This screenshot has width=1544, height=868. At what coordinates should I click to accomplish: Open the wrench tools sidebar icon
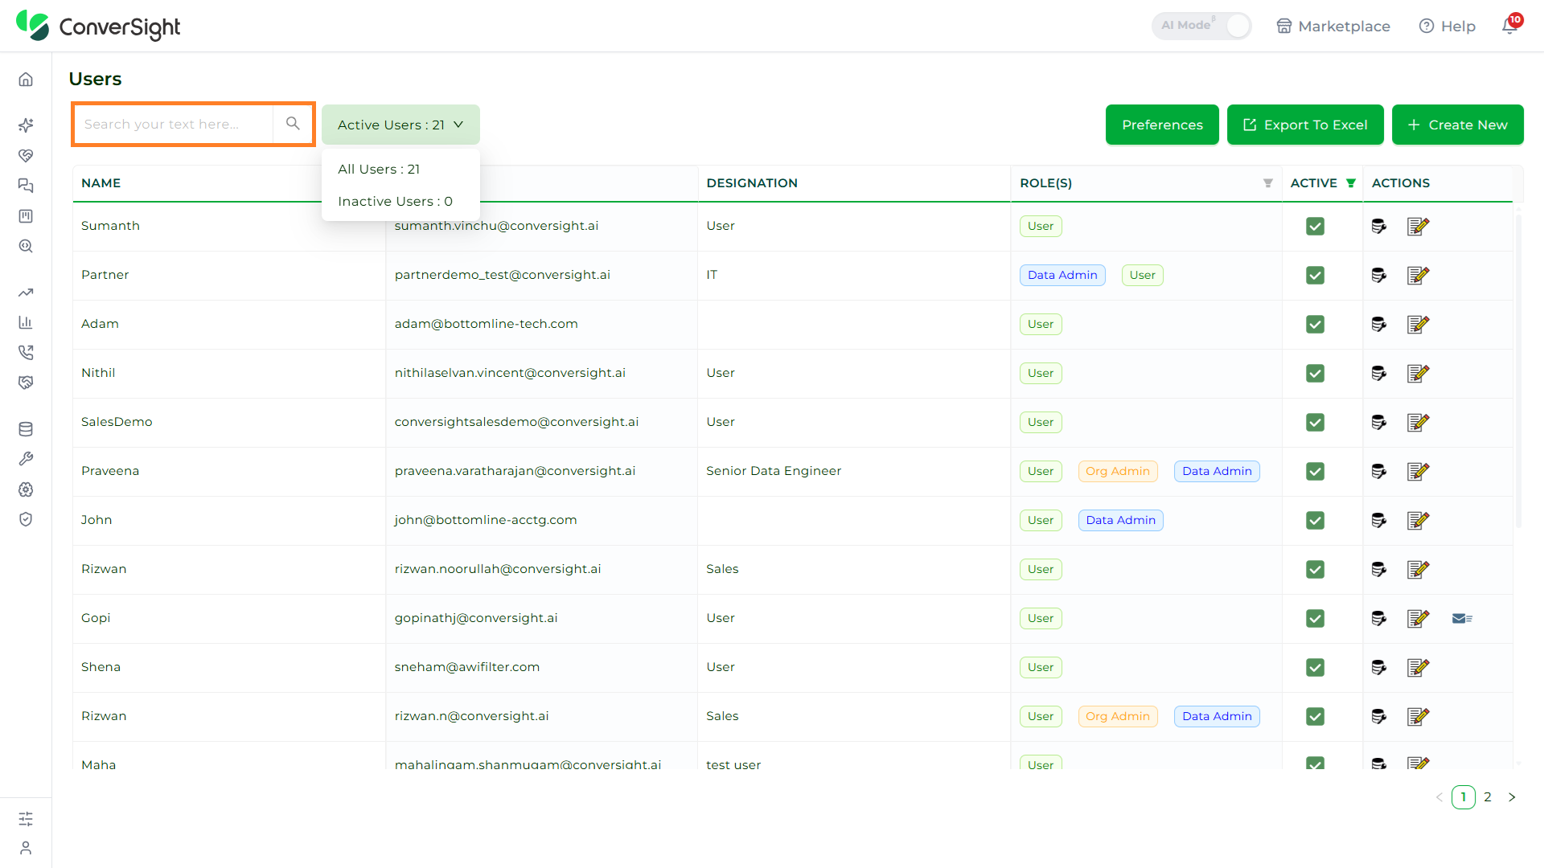tap(26, 459)
